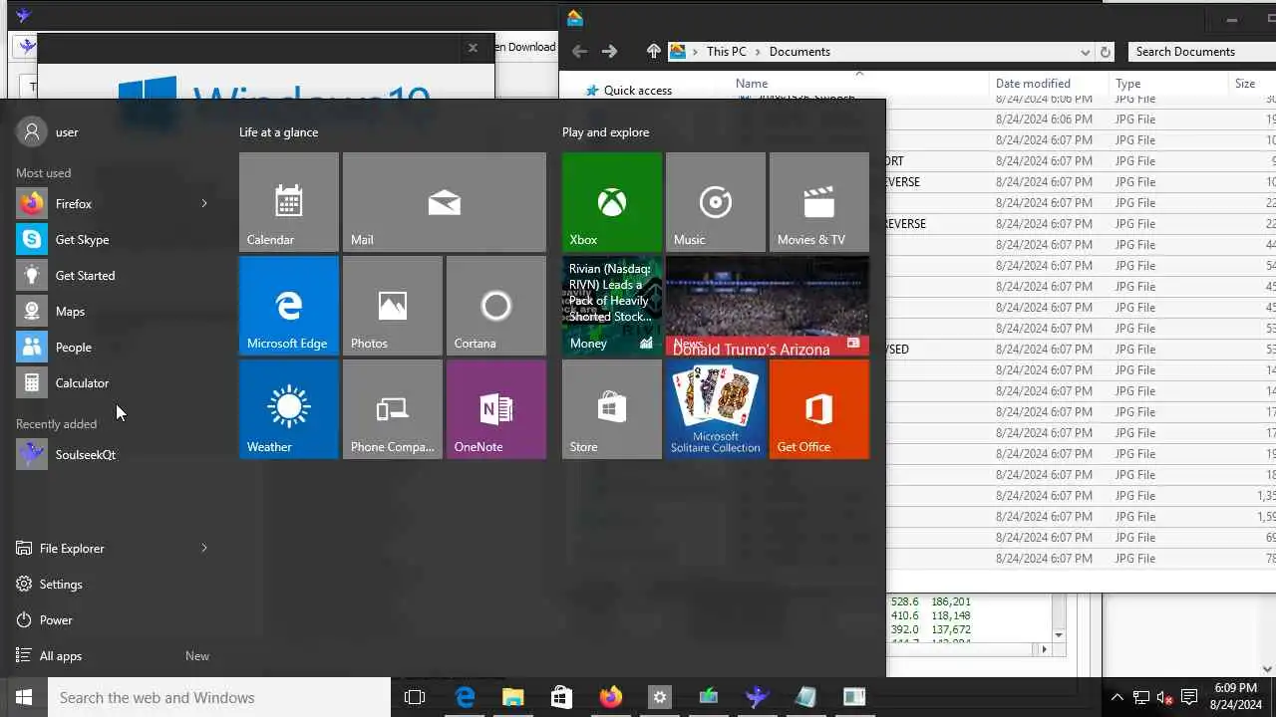Go back in Documents explorer window
This screenshot has height=717, width=1276.
(x=579, y=52)
